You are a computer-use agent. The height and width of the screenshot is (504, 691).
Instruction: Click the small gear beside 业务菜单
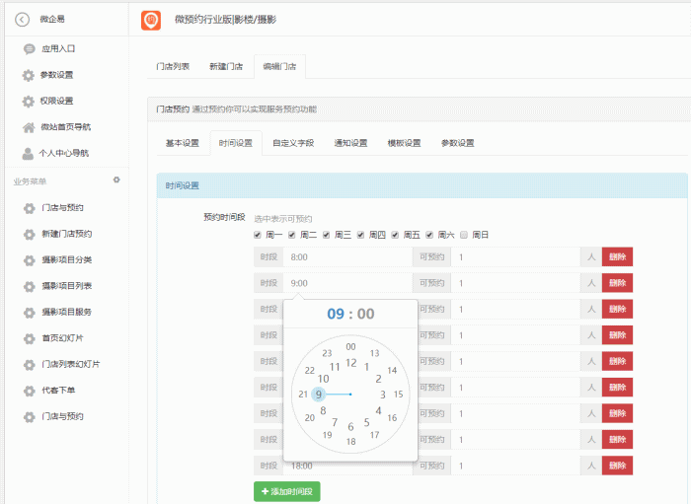point(116,180)
